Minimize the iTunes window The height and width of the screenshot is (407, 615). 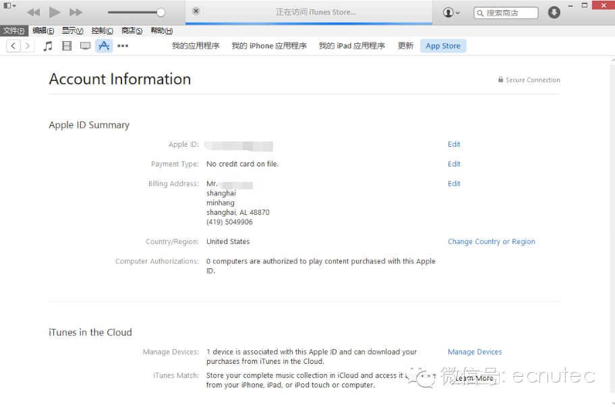coord(570,5)
